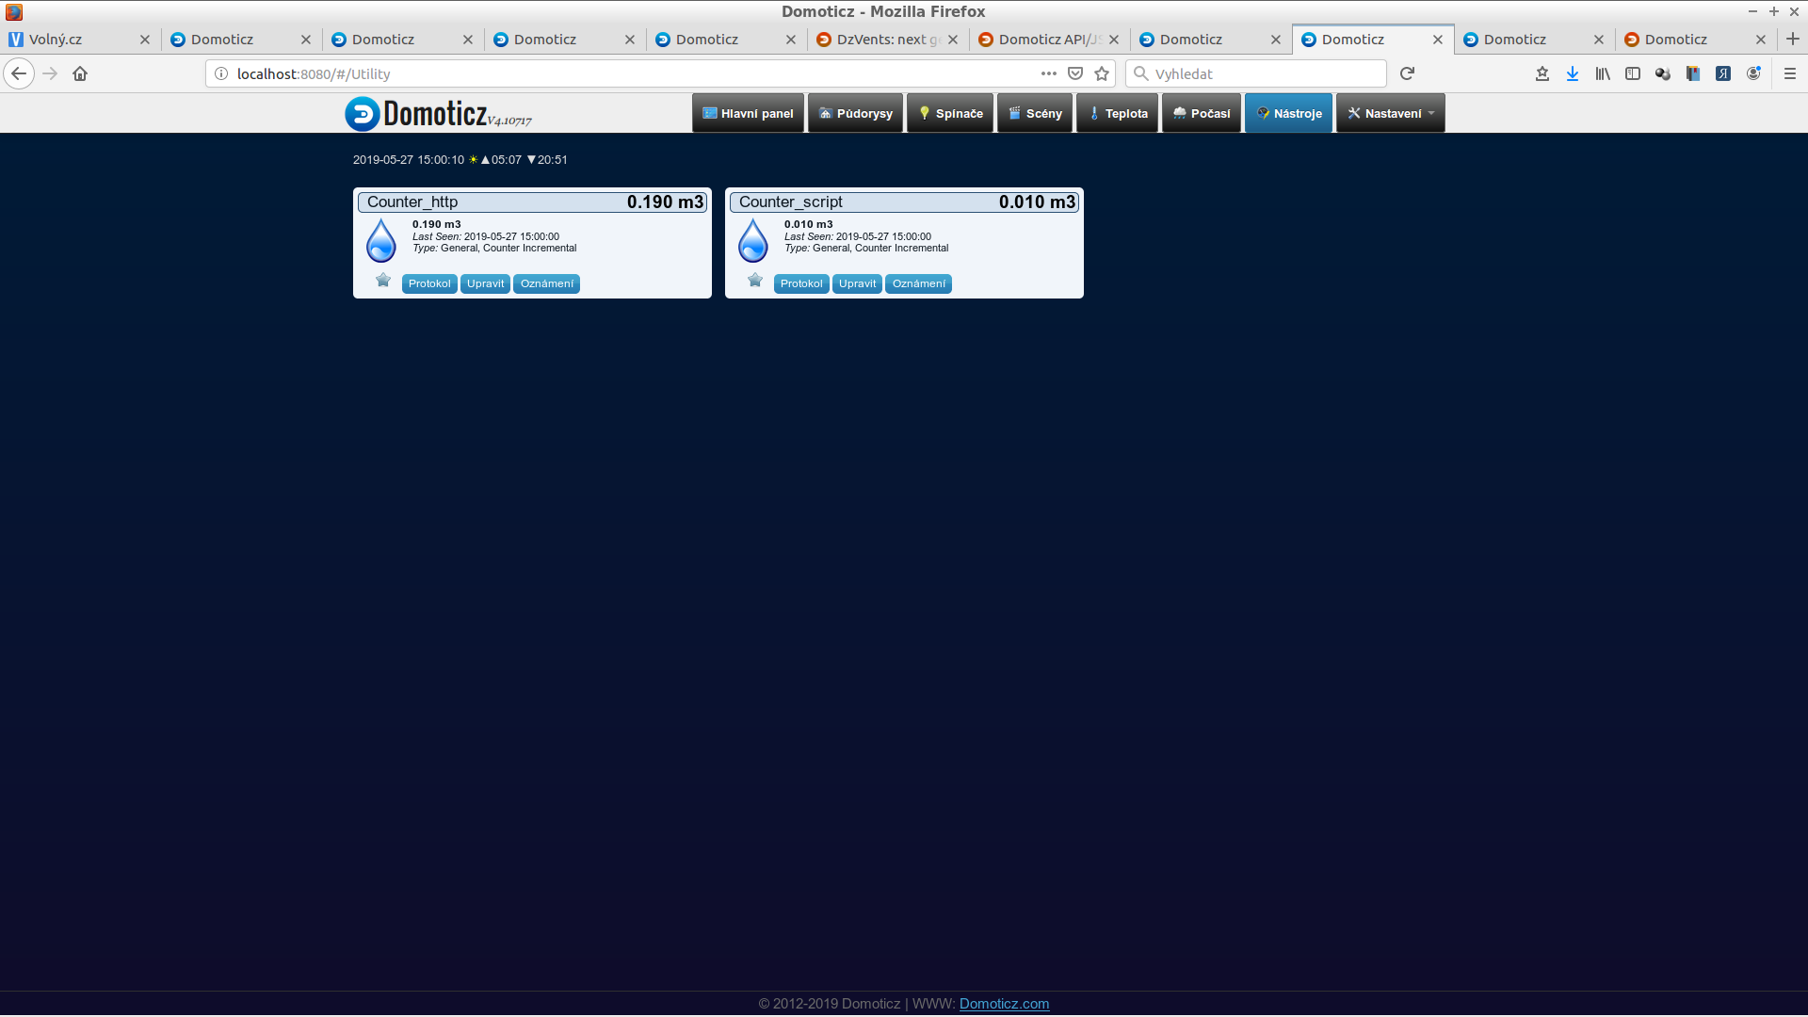
Task: Open Oznámení for Counter_script
Action: [x=918, y=283]
